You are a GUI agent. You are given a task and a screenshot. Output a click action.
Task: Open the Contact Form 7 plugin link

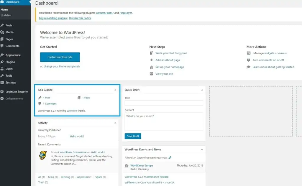click(105, 13)
